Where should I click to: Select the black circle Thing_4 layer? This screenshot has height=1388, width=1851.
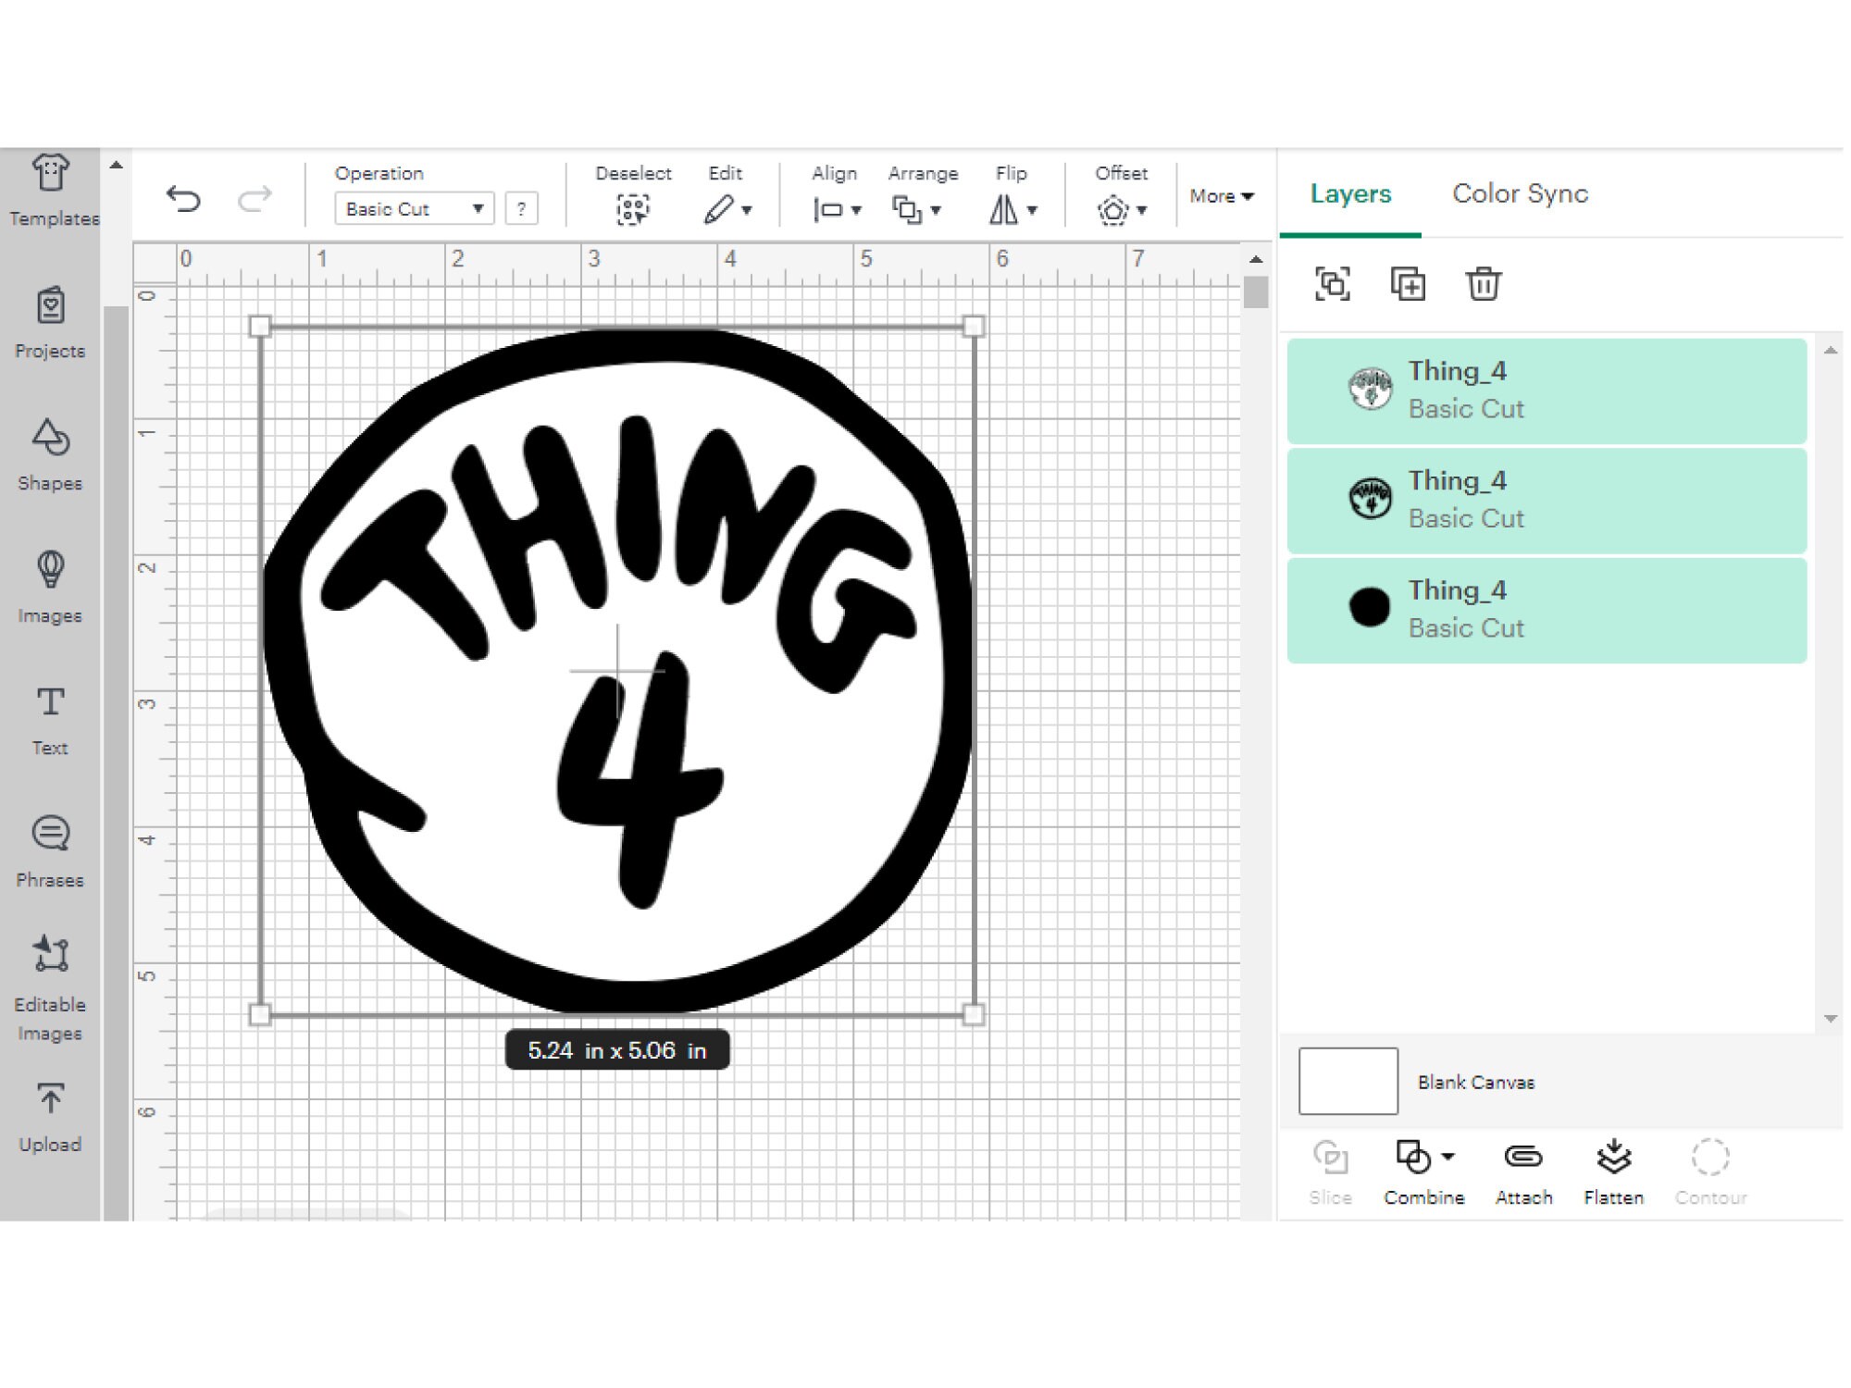point(1546,608)
